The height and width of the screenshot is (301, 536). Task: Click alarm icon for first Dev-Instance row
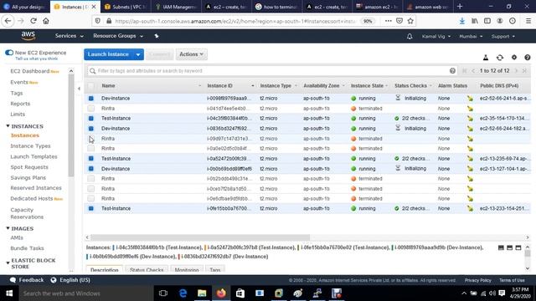tap(471, 99)
